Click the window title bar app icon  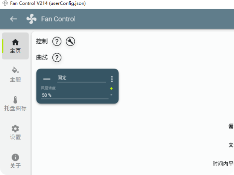tap(5, 3)
